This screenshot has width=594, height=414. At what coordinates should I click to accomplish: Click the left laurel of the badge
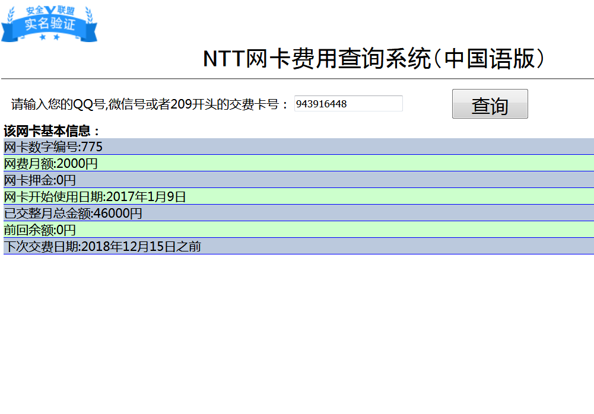click(x=11, y=15)
